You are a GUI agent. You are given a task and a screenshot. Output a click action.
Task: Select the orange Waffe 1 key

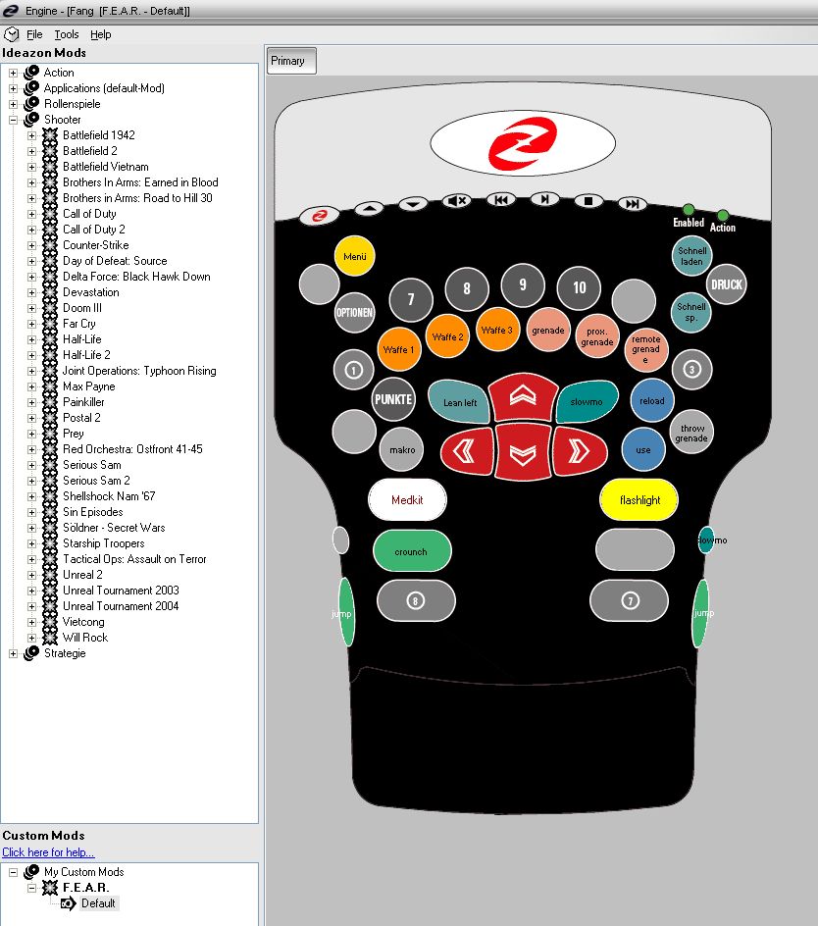click(x=398, y=349)
